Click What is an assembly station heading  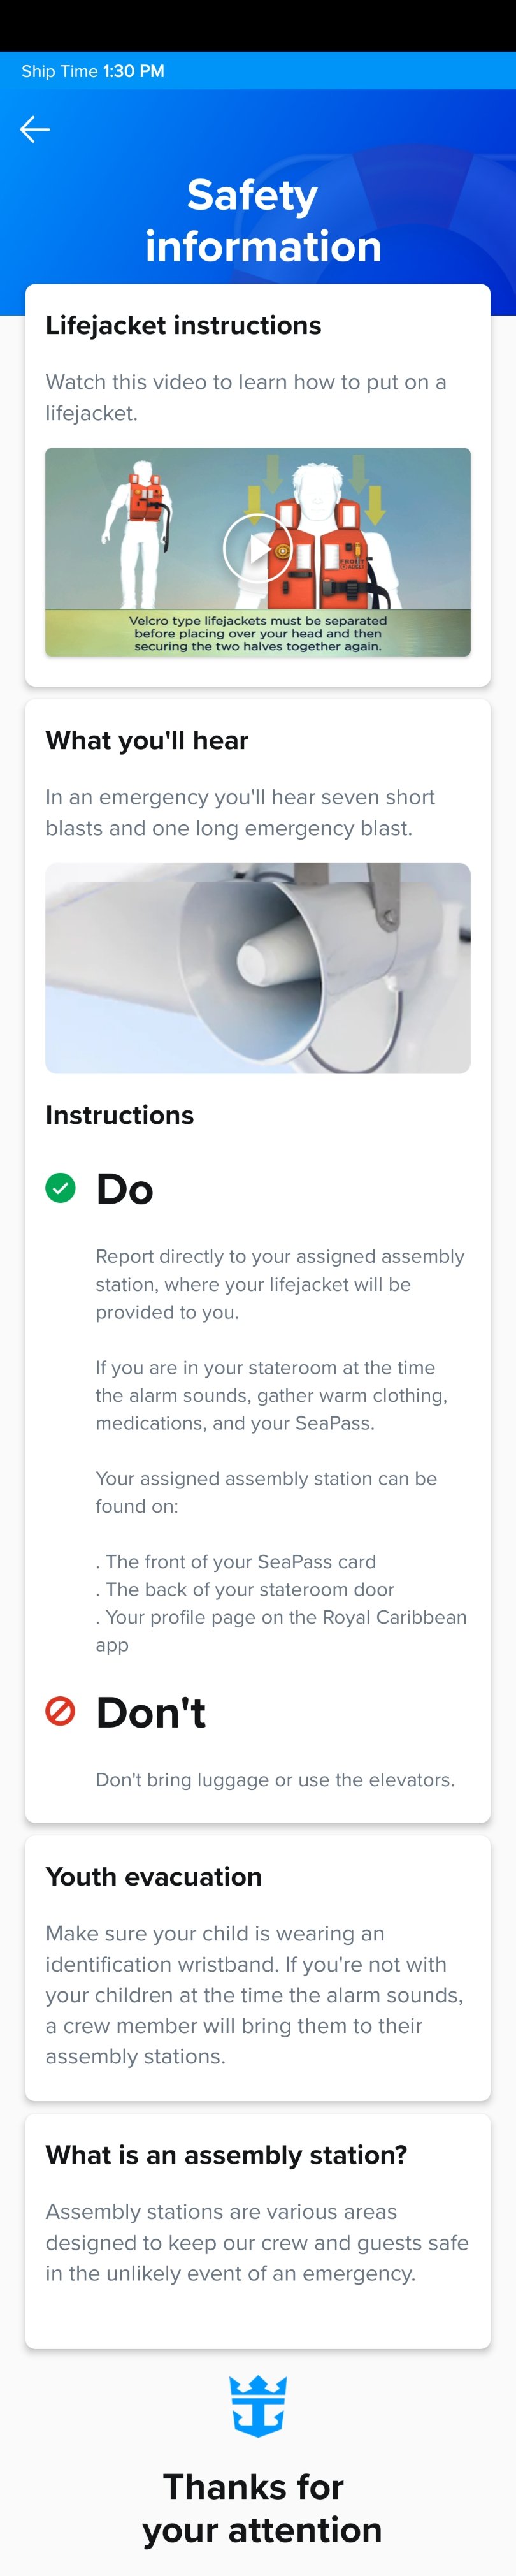[x=226, y=2155]
